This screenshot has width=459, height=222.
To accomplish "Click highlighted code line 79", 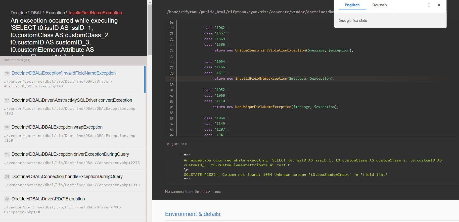I will (x=273, y=79).
